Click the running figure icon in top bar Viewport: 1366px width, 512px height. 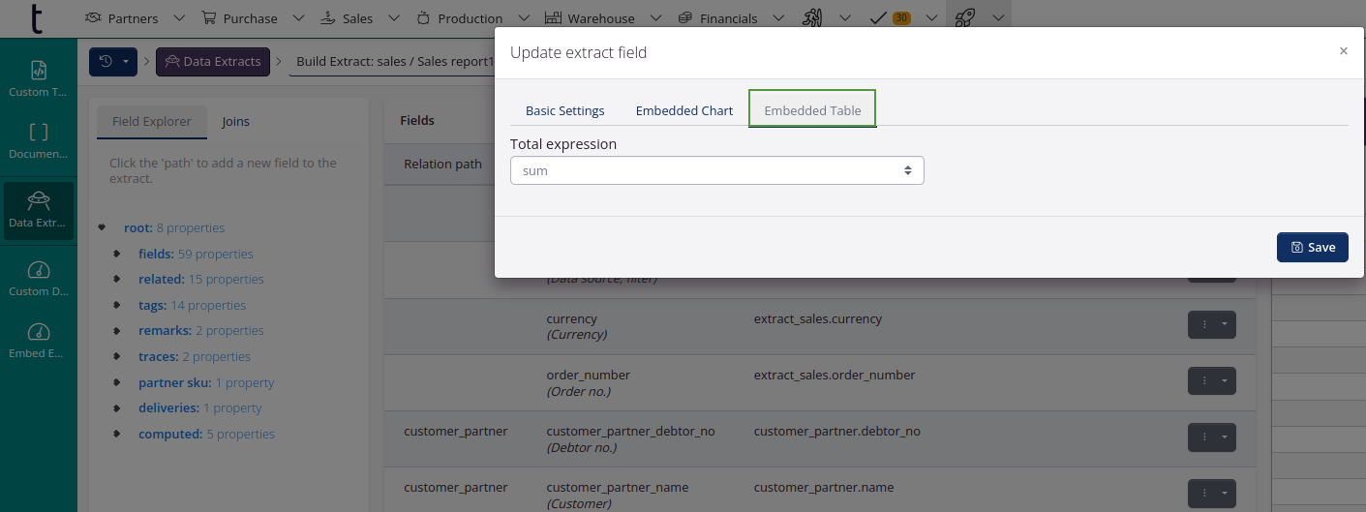tap(813, 17)
